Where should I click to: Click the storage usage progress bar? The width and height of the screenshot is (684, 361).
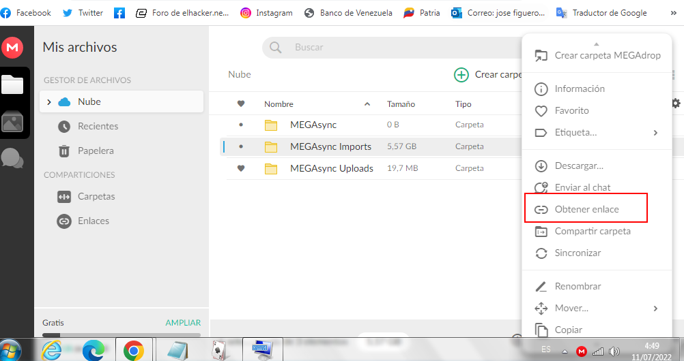click(122, 335)
